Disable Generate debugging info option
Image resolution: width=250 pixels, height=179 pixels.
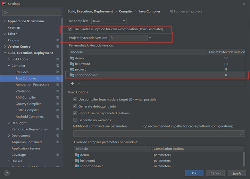pos(75,106)
